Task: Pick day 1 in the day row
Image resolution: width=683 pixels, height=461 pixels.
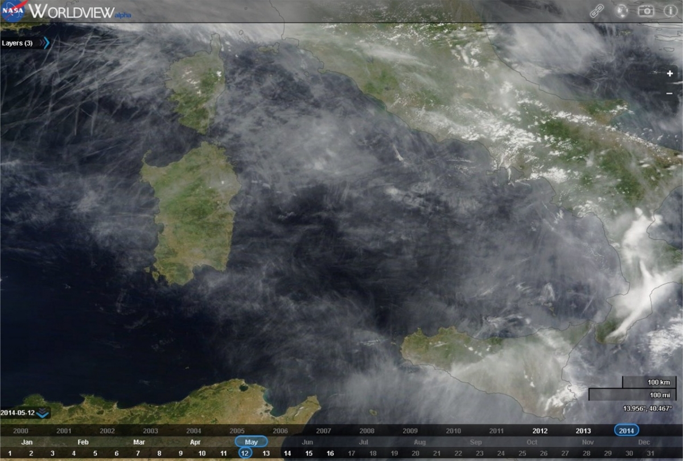Action: click(10, 453)
